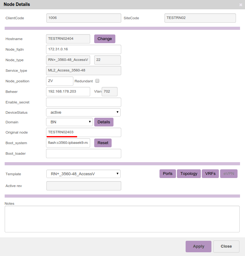This screenshot has height=256, width=245.
Task: Close dialog with the X icon
Action: (x=240, y=5)
